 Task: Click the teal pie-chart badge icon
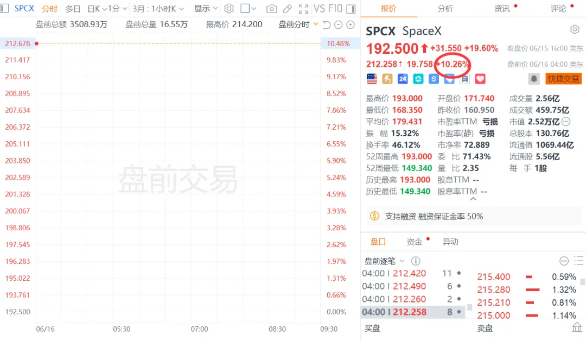point(418,79)
